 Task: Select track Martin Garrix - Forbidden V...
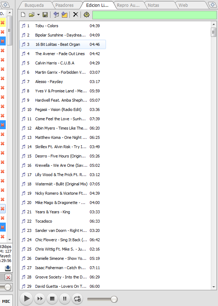[x=63, y=72]
